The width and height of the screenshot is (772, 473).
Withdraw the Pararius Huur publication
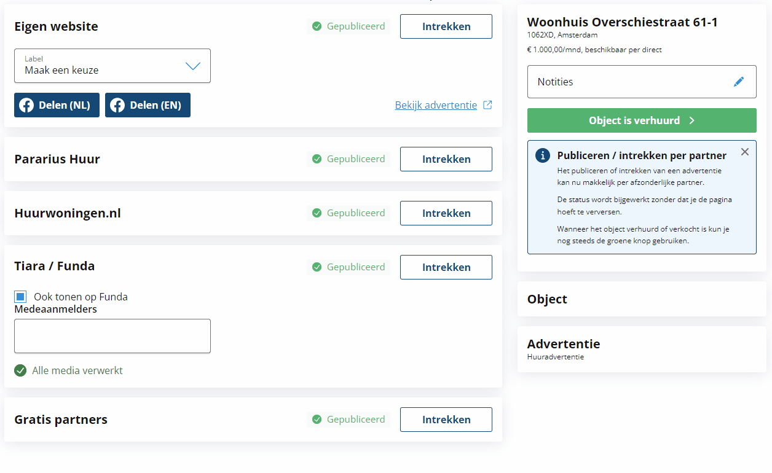(446, 159)
